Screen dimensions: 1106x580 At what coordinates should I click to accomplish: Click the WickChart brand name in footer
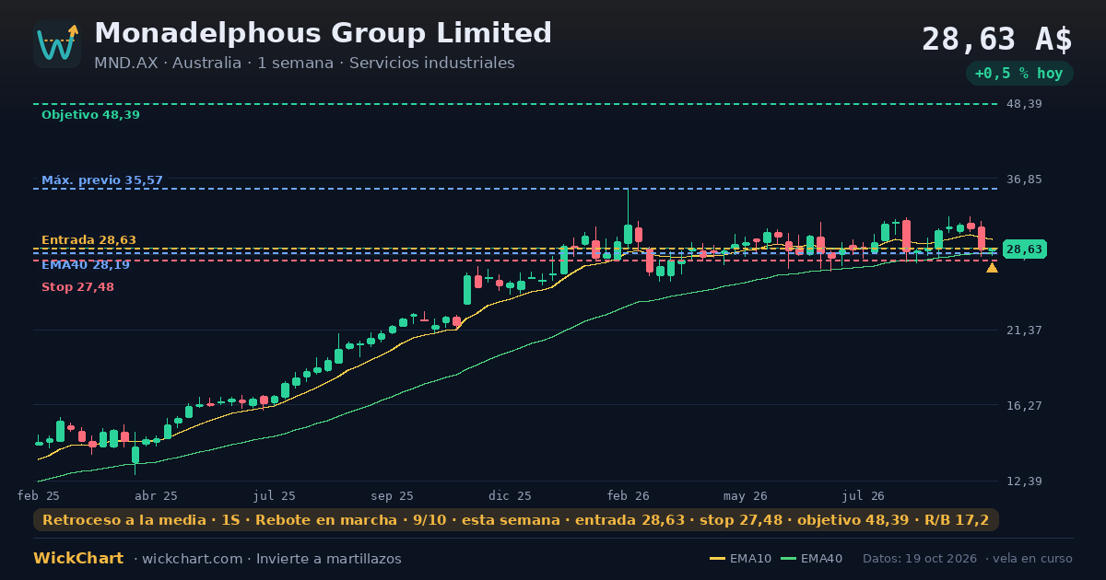[78, 559]
